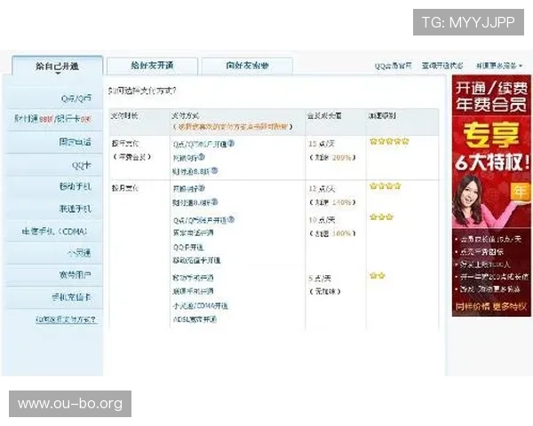The height and width of the screenshot is (426, 533).
Task: Help icon beside monthly Q点/Q币 account option
Action: (x=231, y=219)
